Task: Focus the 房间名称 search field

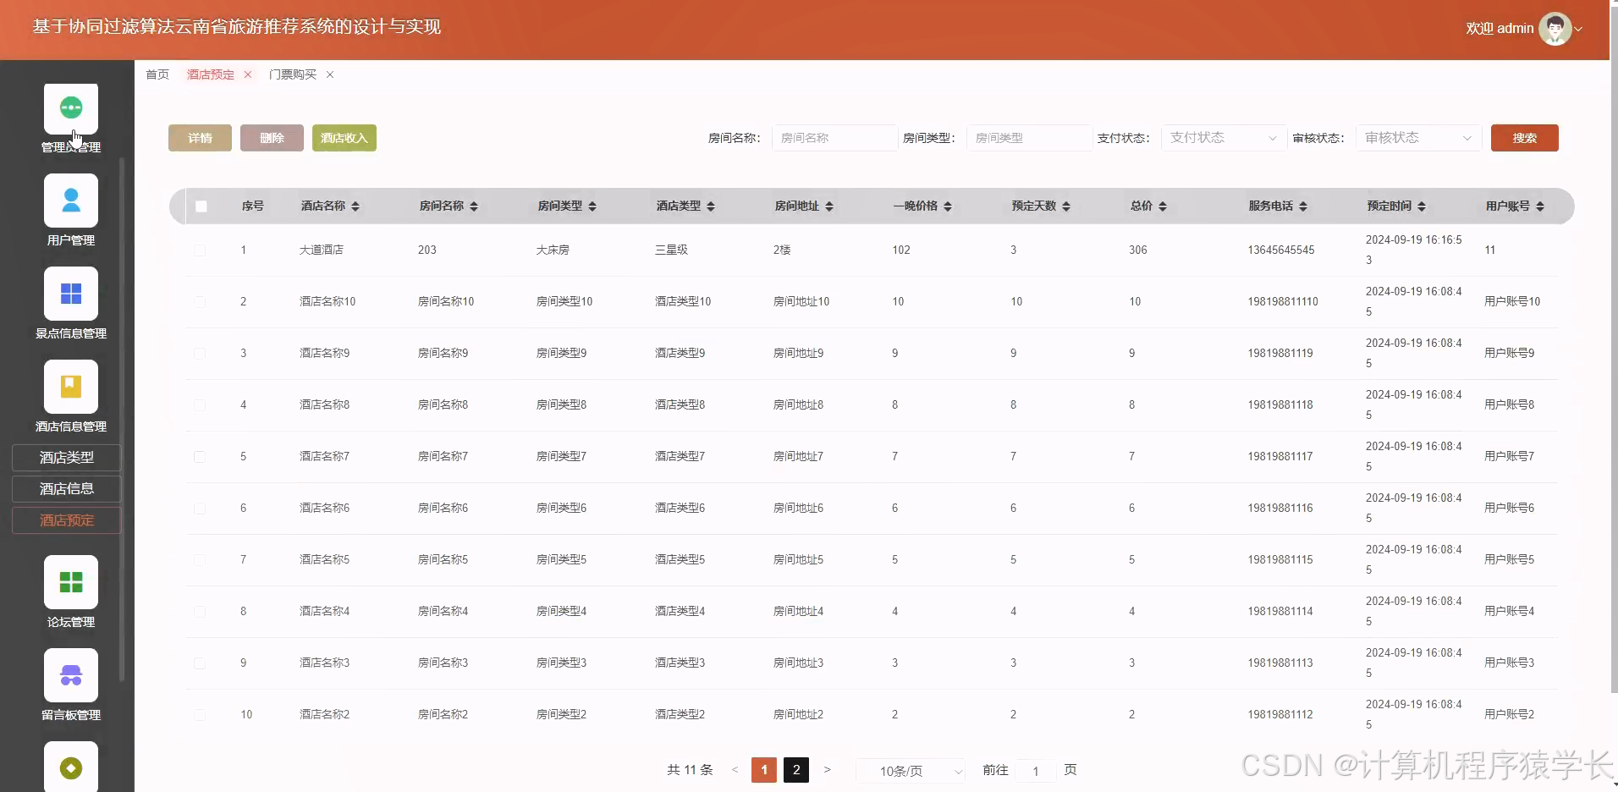Action: [x=834, y=138]
